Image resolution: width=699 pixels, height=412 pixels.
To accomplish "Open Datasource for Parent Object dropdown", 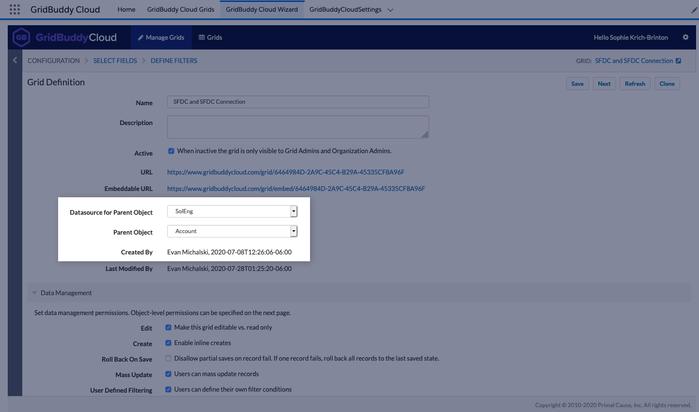I will pos(232,211).
